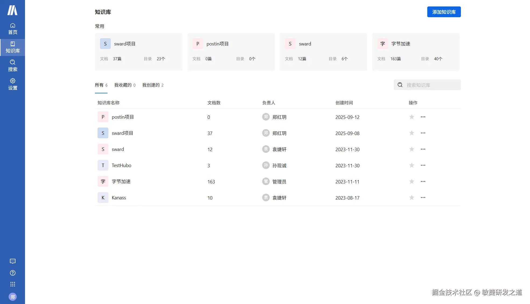Open more actions menu for sward项目 row

pyautogui.click(x=423, y=133)
